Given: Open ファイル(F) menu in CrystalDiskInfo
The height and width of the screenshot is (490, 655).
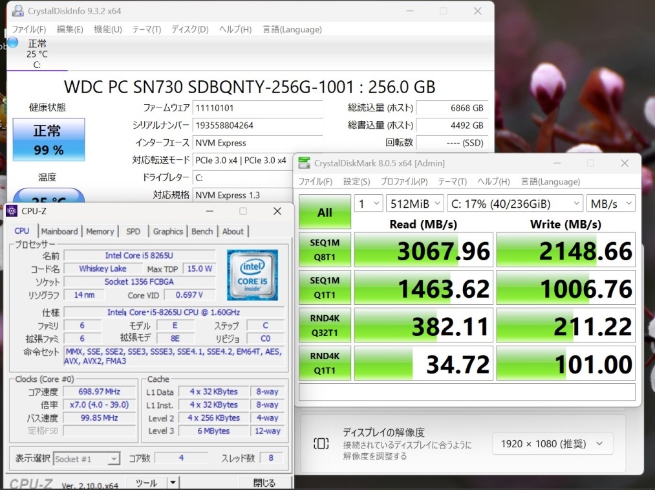Looking at the screenshot, I should (x=29, y=29).
